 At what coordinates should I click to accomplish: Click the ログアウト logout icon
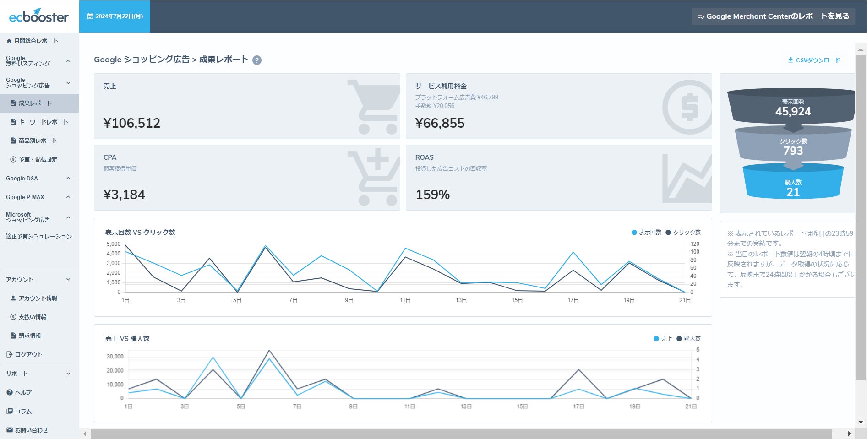point(9,354)
